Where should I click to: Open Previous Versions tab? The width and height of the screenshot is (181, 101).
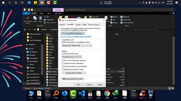point(94,25)
